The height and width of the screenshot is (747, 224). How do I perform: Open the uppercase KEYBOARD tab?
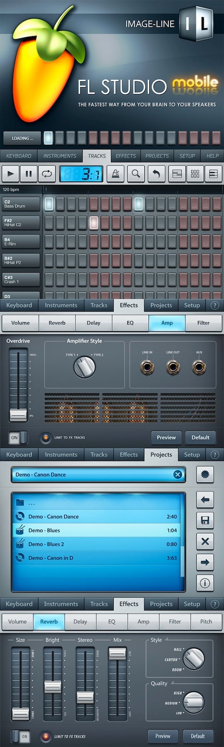point(19,156)
